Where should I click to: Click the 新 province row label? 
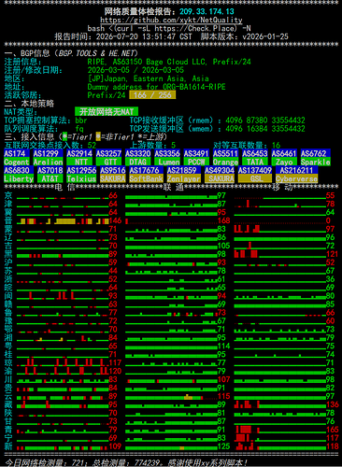tap(8, 446)
